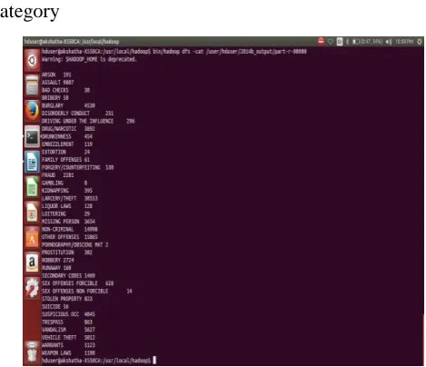Open the clock showing 10:08 PM

(x=404, y=42)
